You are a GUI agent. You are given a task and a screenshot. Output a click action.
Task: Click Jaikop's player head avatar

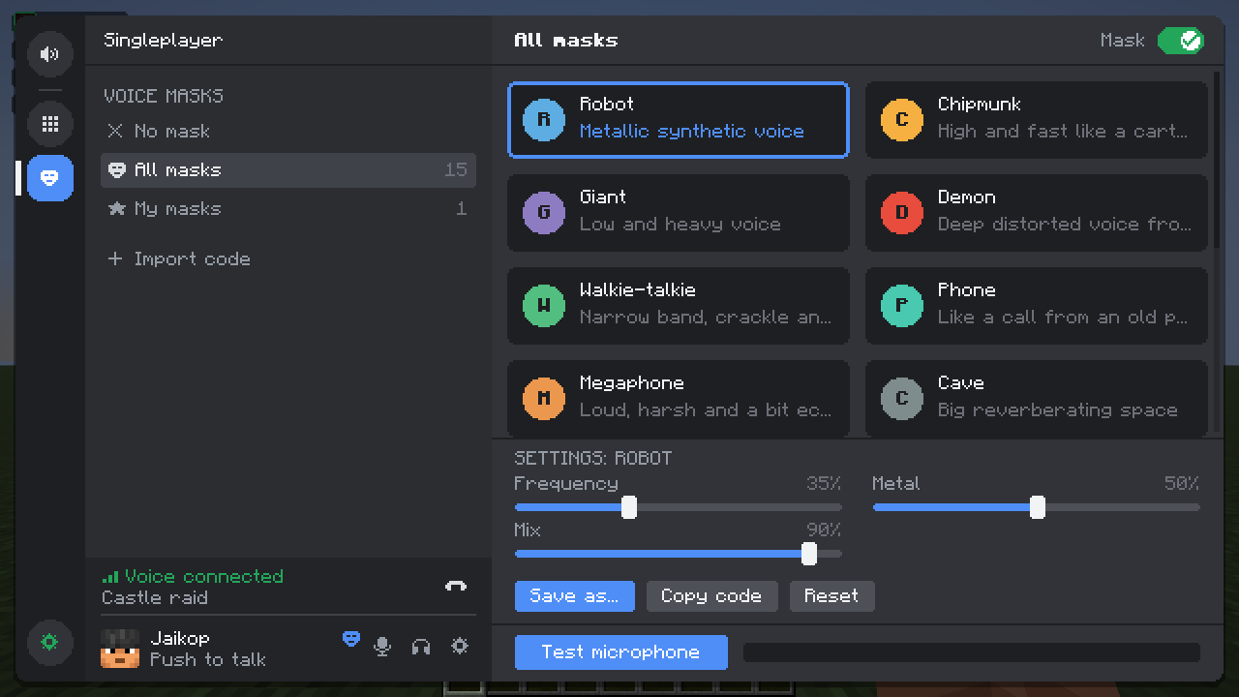[x=120, y=649]
